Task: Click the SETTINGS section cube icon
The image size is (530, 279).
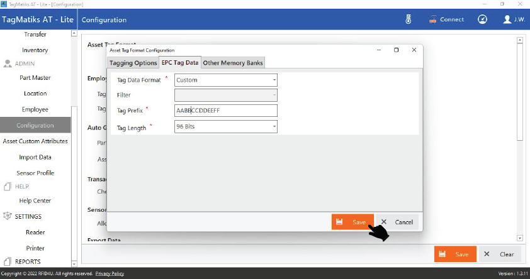Action: 8,216
